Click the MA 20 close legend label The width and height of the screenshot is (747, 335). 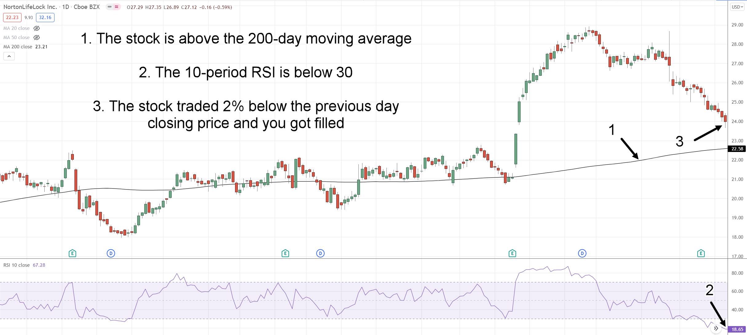[x=17, y=28]
